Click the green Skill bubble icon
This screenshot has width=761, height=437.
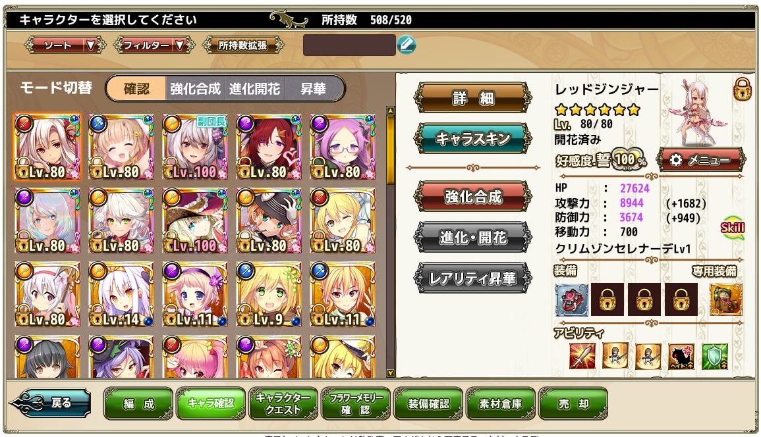coord(733,228)
